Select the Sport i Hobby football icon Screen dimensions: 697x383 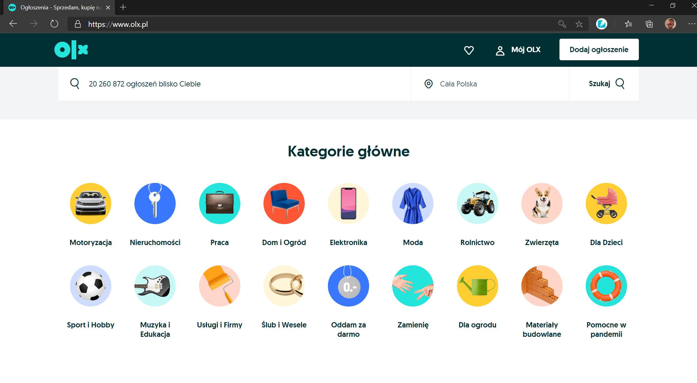90,286
